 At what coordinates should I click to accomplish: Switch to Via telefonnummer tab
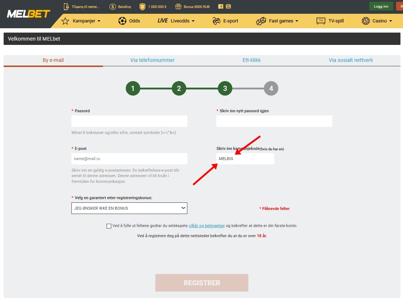[x=153, y=60]
